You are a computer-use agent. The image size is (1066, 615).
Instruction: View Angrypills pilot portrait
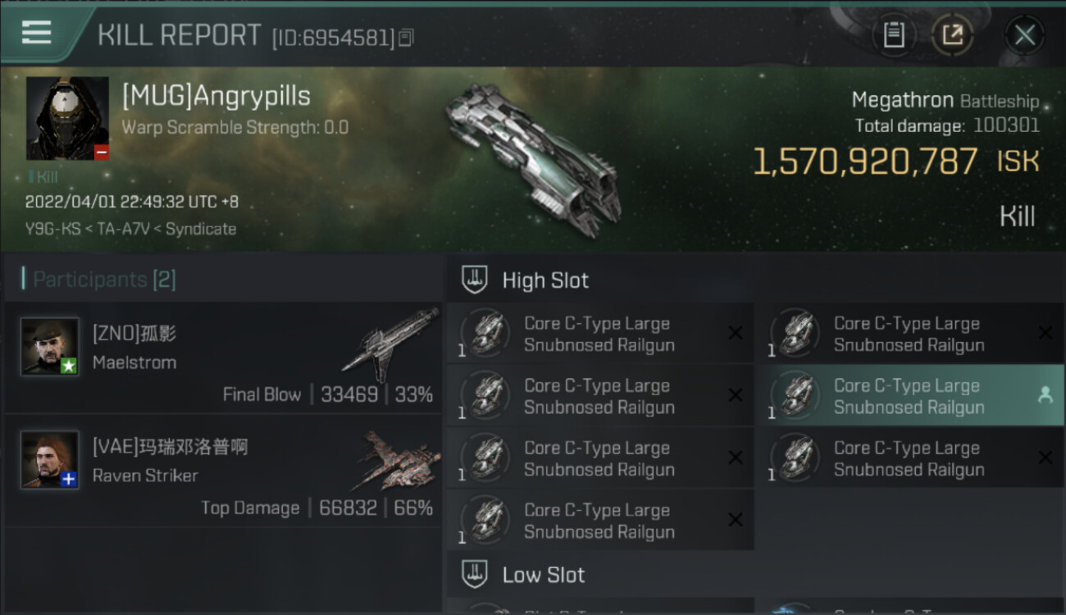[x=67, y=118]
